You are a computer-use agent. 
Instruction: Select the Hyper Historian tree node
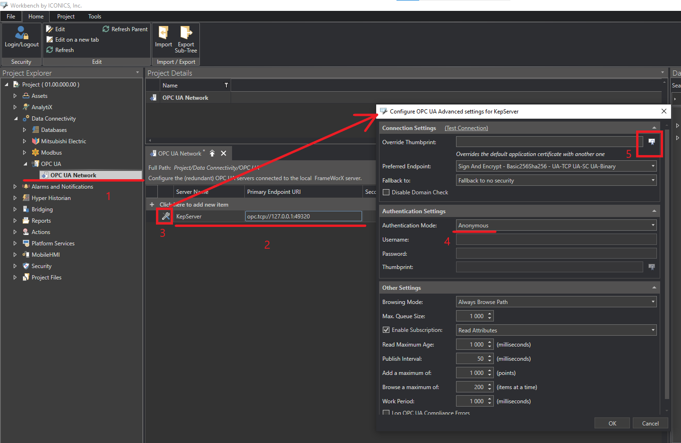[x=51, y=198]
